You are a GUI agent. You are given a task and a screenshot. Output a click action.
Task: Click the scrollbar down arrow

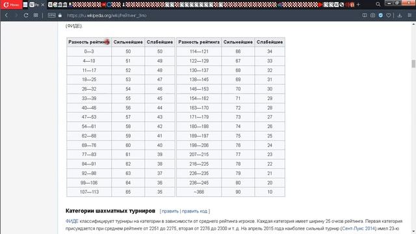click(413, 231)
